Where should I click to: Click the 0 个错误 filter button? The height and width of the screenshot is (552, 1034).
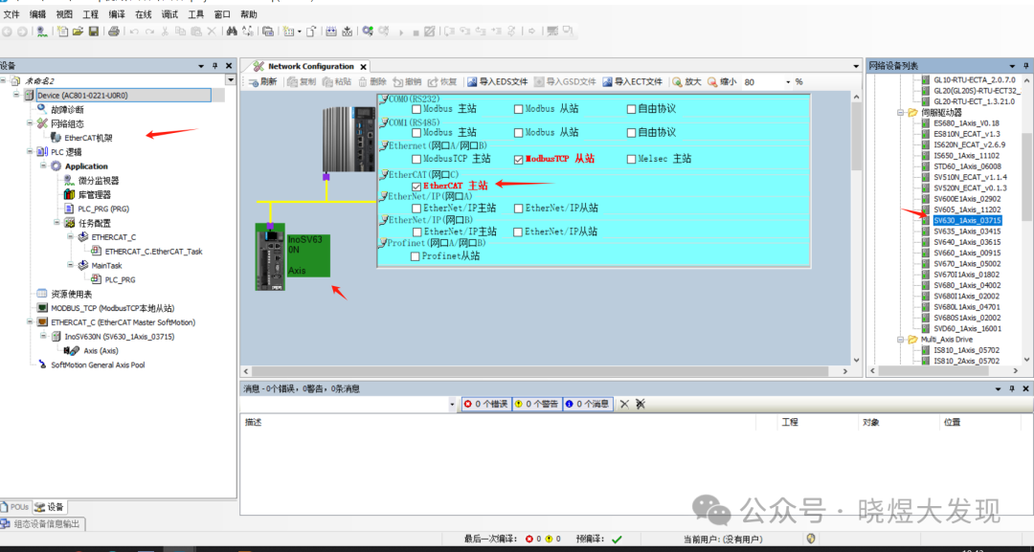point(485,405)
